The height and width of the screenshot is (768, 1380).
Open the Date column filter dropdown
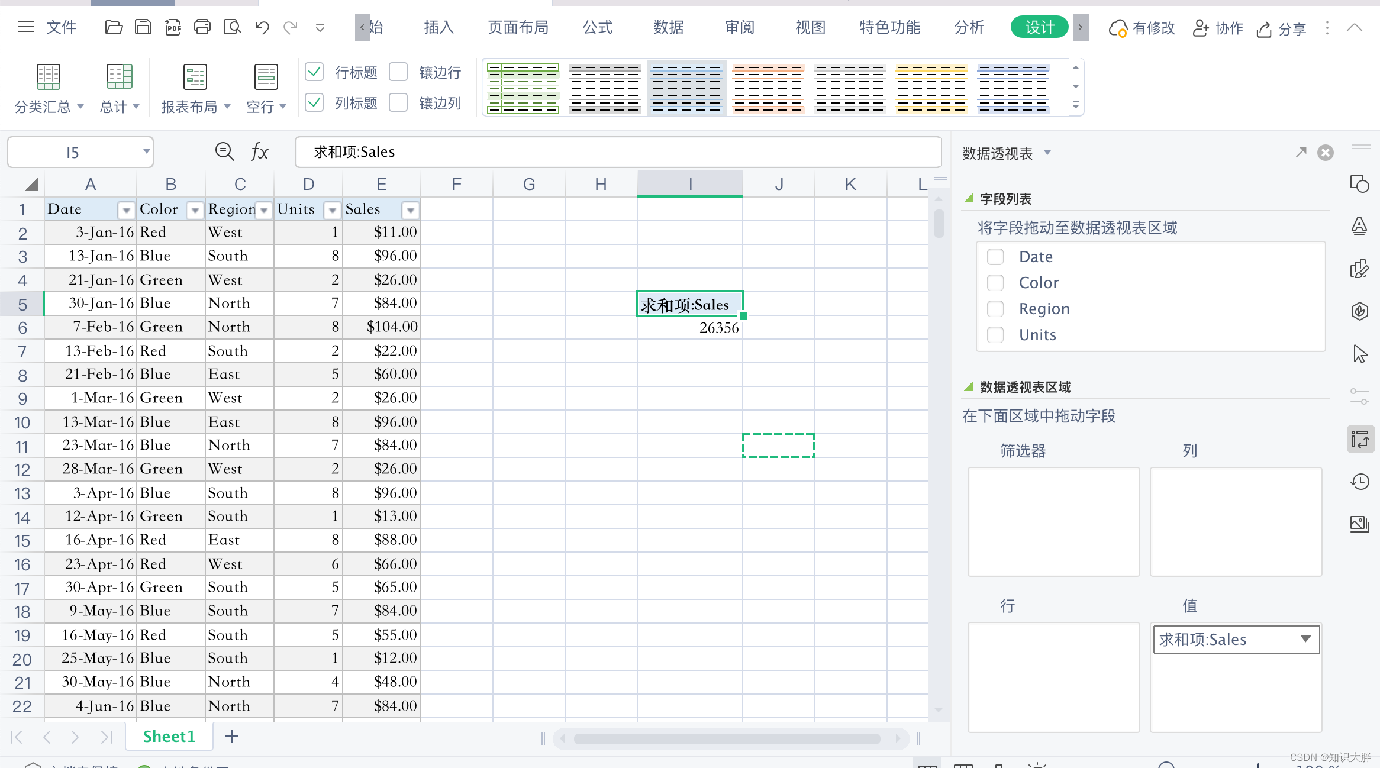pyautogui.click(x=126, y=210)
